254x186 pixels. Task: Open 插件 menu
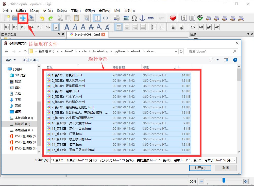click(117, 11)
